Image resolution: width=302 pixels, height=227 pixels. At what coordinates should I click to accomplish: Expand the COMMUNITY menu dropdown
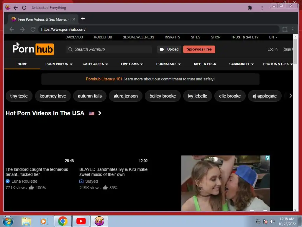241,64
